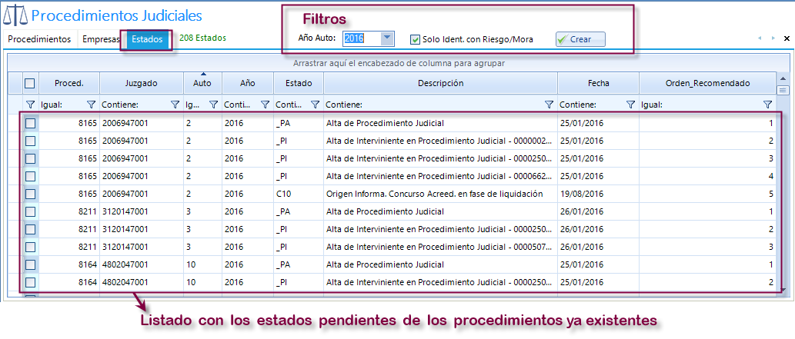Click the tab strip's left scroll arrow
Screen dimensions: 795x339
click(x=760, y=38)
